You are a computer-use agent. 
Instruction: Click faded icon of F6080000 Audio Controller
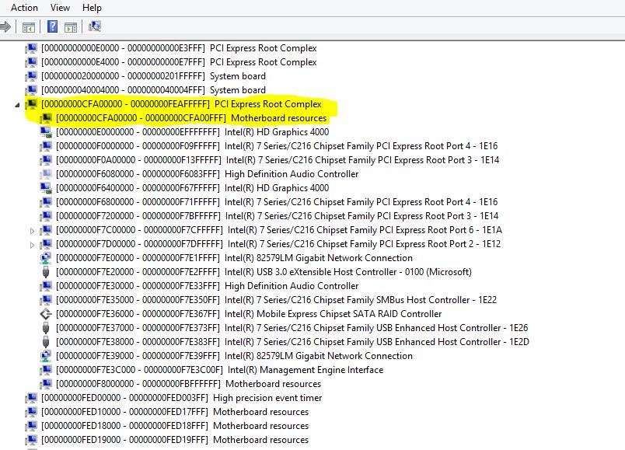[x=46, y=174]
